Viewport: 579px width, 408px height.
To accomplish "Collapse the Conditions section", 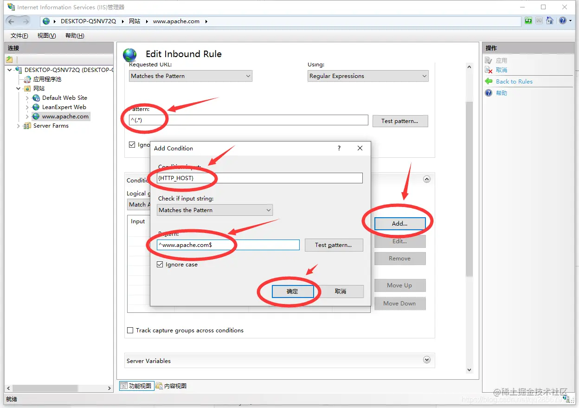I will [427, 179].
